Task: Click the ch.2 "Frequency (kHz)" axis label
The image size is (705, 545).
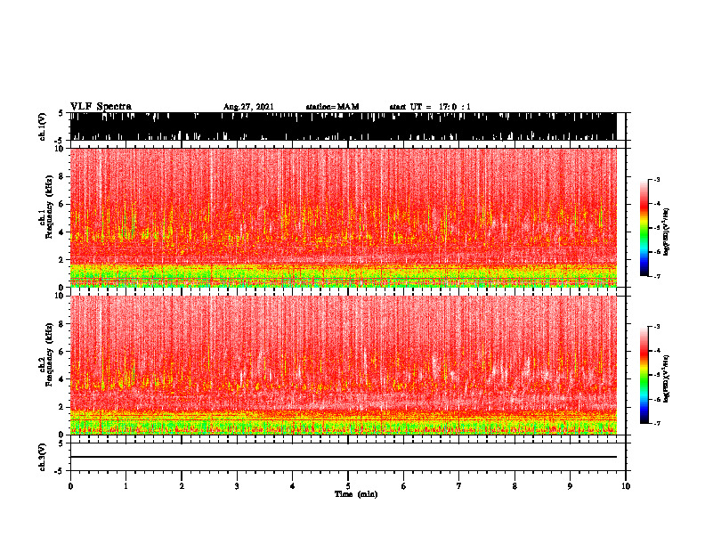Action: point(49,354)
